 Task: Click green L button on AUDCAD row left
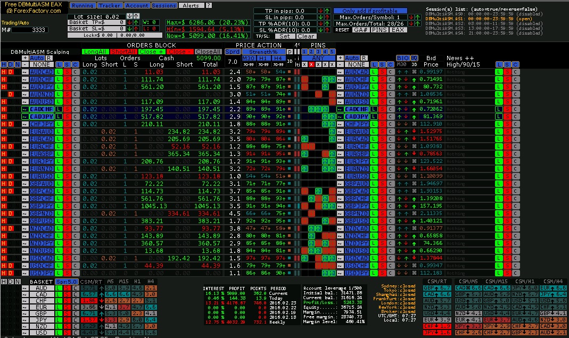tap(59, 72)
